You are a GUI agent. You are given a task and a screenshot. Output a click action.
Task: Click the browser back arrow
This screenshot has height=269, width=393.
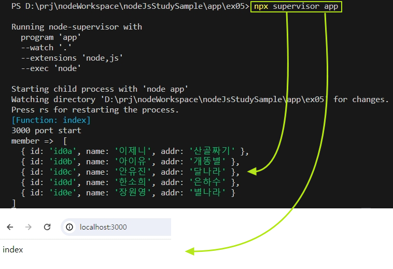(x=10, y=227)
